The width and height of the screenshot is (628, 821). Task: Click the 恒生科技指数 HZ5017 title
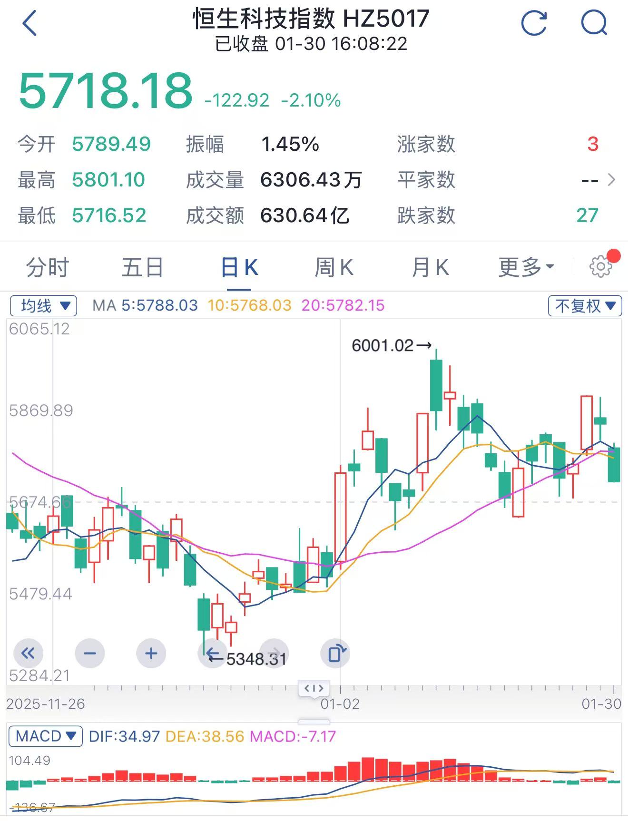coord(311,19)
